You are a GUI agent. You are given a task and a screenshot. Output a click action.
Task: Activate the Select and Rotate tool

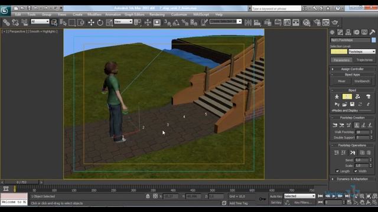pyautogui.click(x=100, y=22)
